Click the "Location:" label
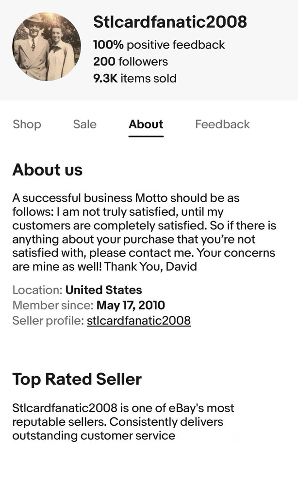This screenshot has height=486, width=298. tap(37, 290)
